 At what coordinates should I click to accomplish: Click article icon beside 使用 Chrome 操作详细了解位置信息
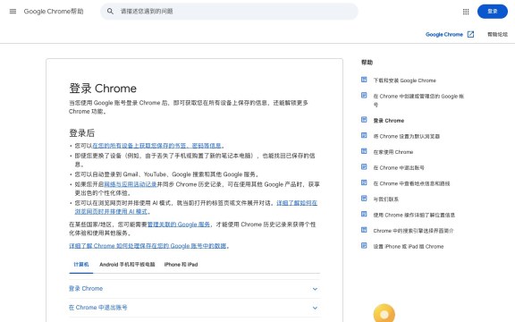pos(364,215)
